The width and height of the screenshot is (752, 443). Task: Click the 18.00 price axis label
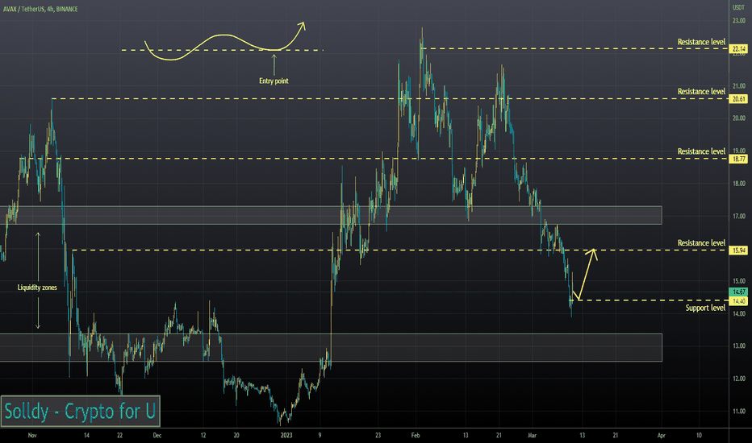[738, 184]
